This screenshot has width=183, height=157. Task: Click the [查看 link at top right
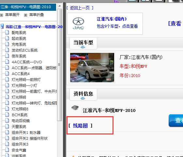coord(175,24)
